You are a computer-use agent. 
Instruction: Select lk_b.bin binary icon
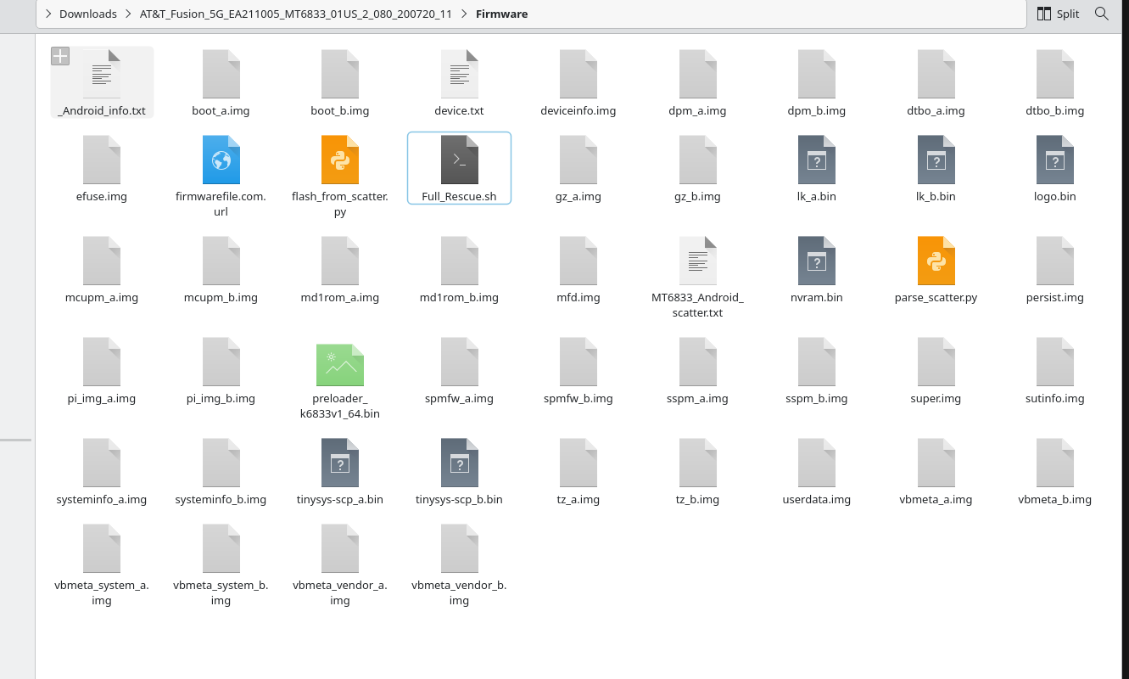pyautogui.click(x=936, y=160)
